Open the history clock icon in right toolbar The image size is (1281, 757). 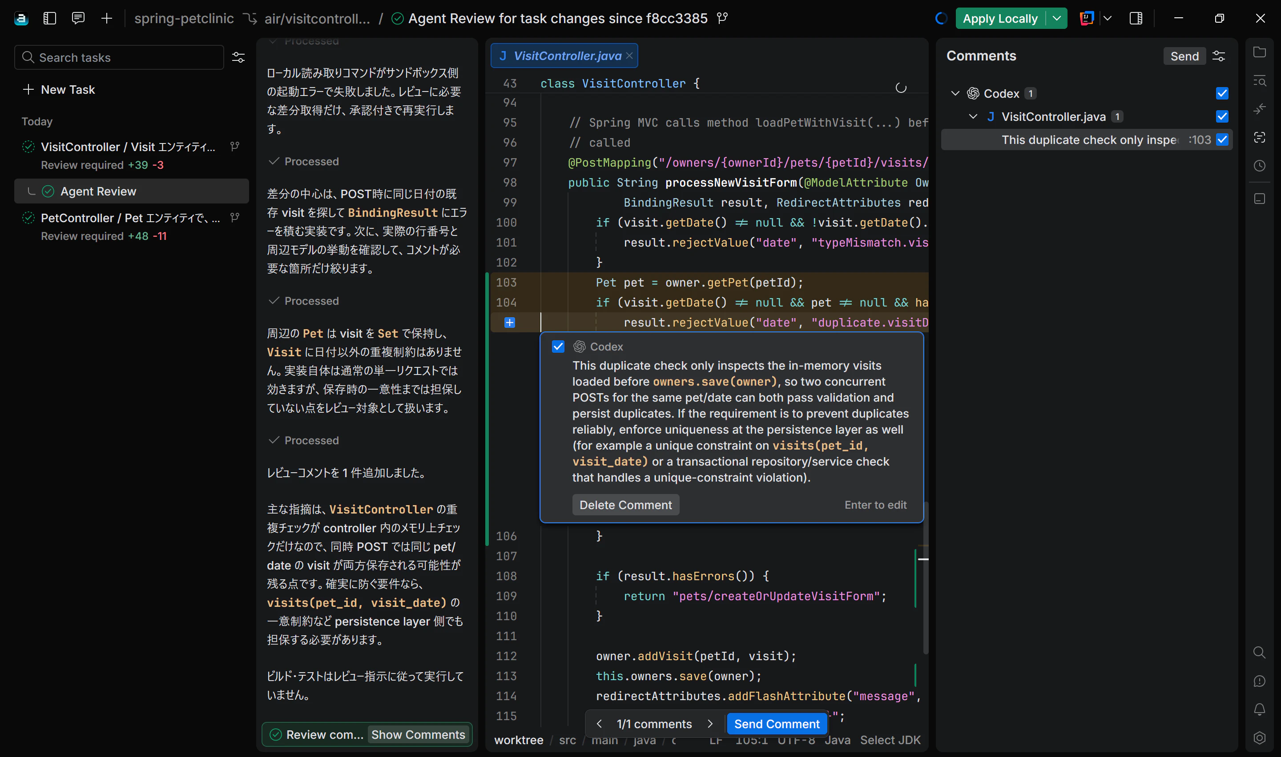(1259, 166)
